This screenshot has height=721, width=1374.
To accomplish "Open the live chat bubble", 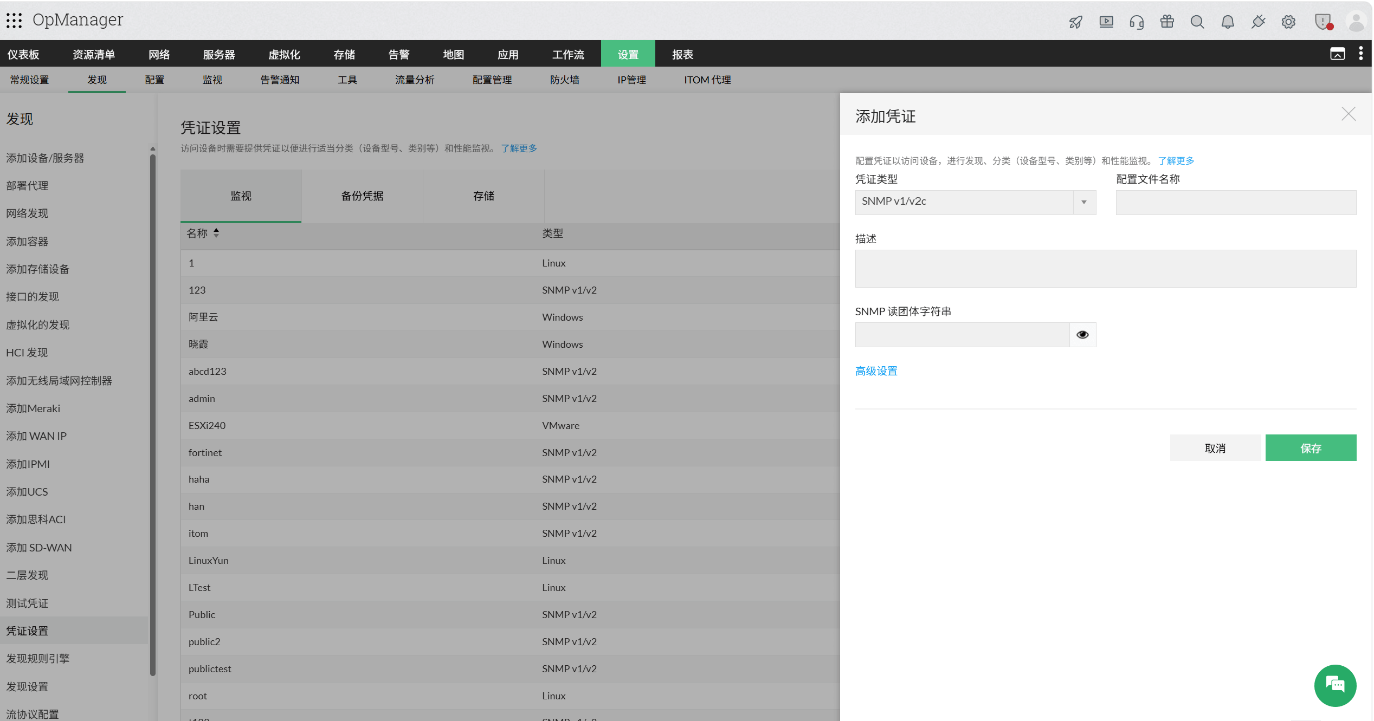I will [x=1335, y=685].
